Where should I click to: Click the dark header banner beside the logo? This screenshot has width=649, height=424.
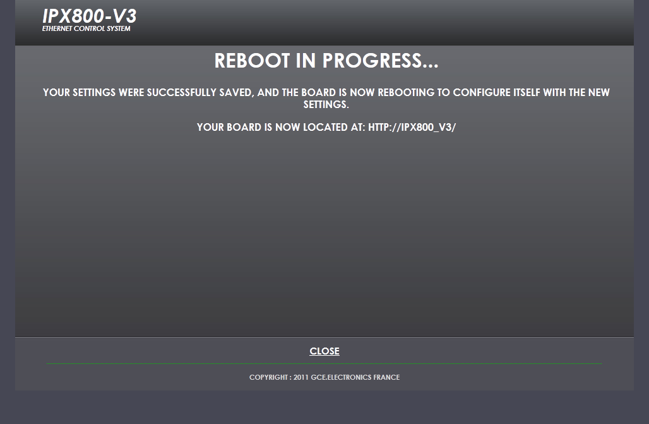click(385, 23)
